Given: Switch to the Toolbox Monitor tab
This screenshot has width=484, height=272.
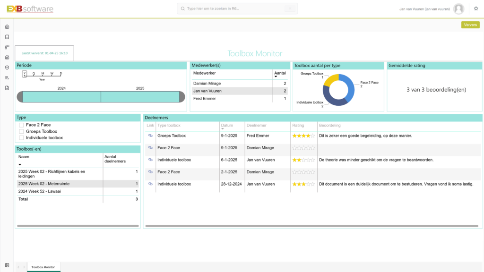Looking at the screenshot, I should pos(43,267).
